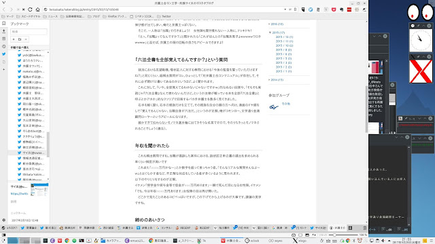Reload the current page
Screen dimensions: 435x244
point(30,9)
